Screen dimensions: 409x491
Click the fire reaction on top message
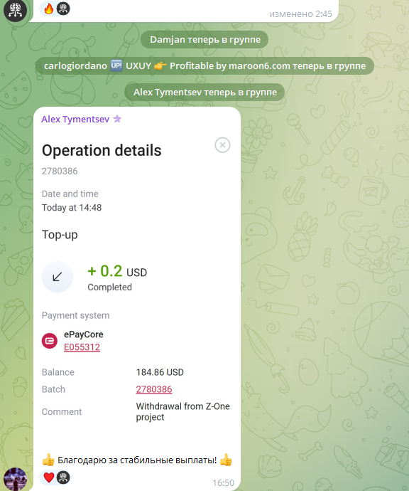click(48, 9)
